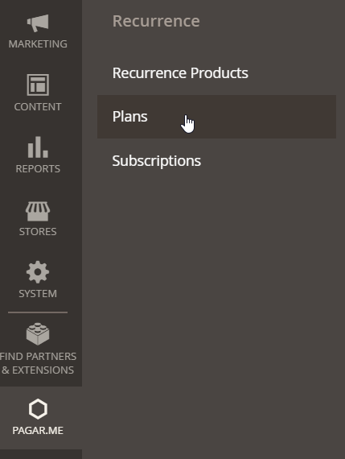Click the MARKETING text label
Viewport: 345px width, 459px height.
coord(38,44)
